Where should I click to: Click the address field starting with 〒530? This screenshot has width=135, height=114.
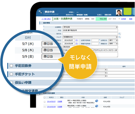coord(90,50)
